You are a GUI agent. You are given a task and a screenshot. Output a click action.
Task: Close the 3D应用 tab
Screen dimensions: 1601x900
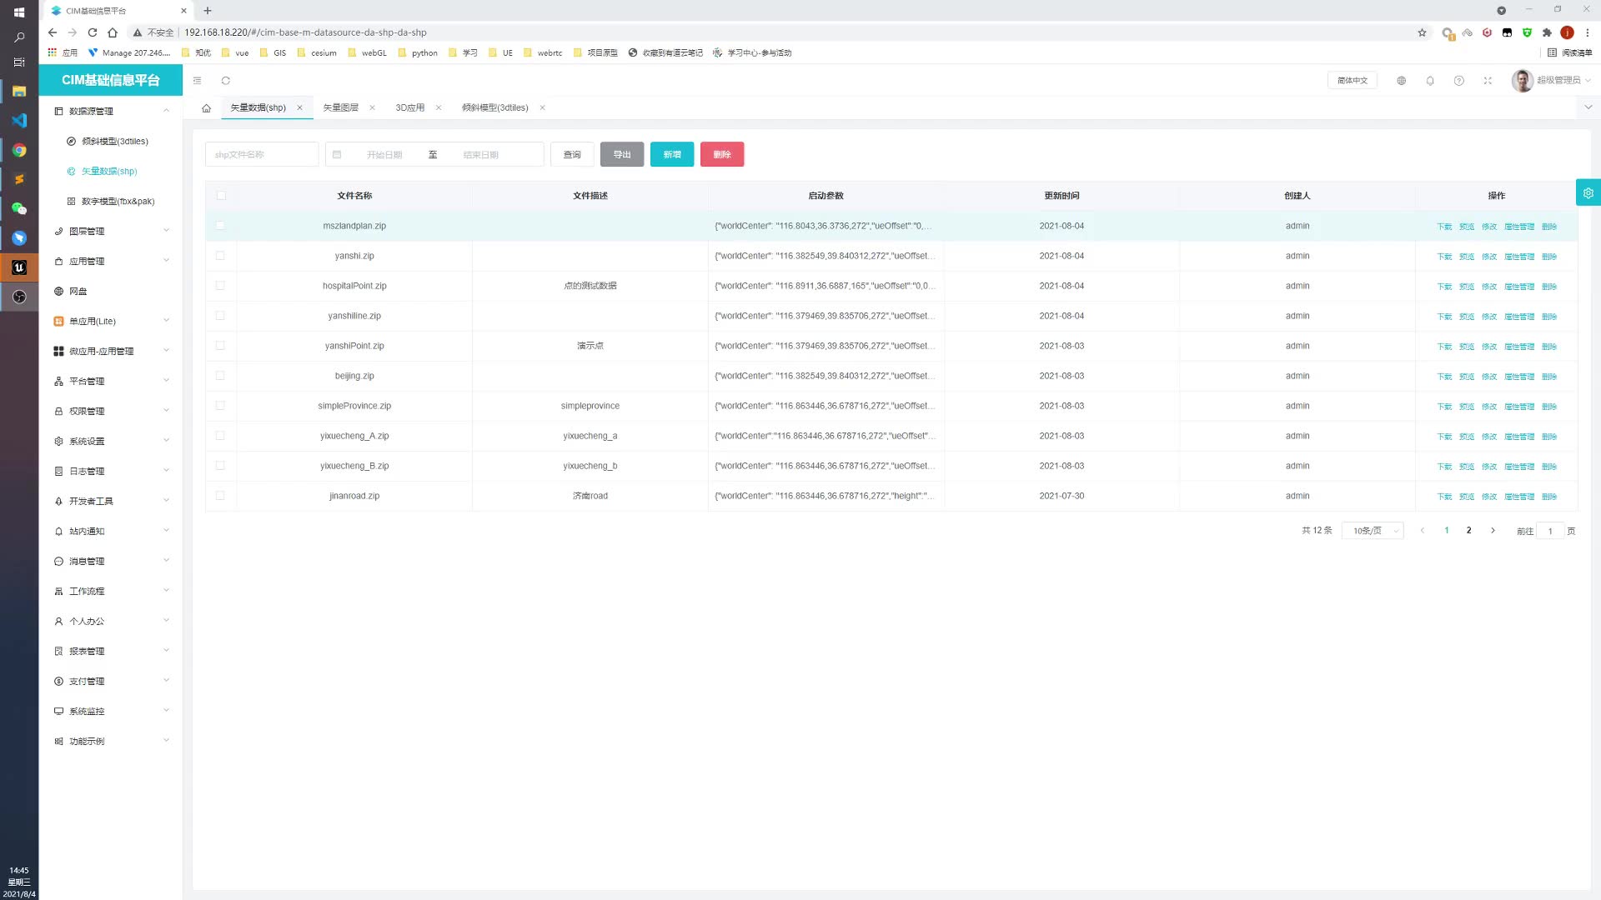coord(439,107)
